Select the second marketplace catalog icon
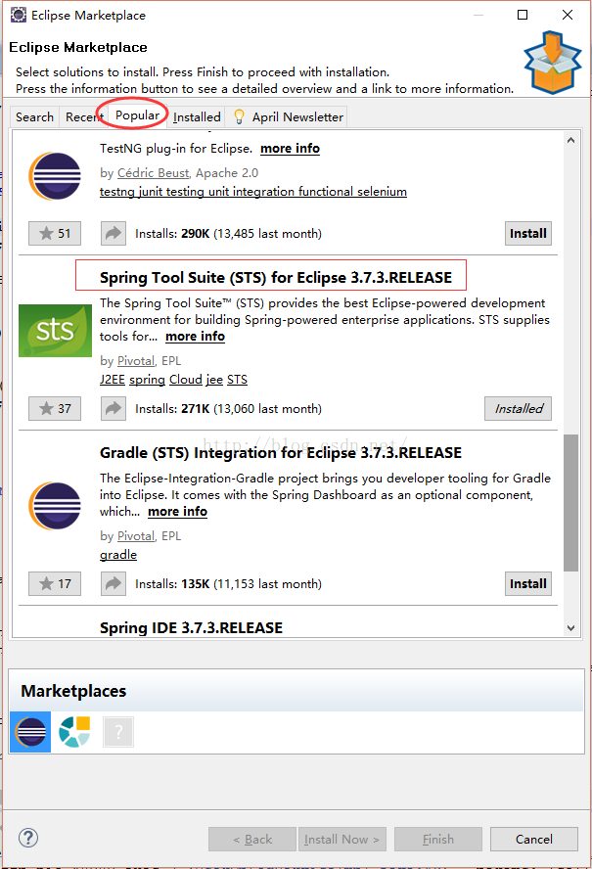Viewport: 592px width, 869px height. click(74, 732)
